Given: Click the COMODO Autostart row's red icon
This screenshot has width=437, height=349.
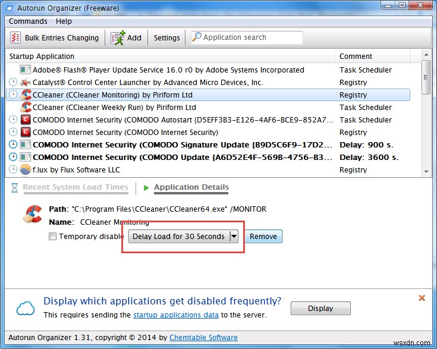Looking at the screenshot, I should tap(26, 120).
